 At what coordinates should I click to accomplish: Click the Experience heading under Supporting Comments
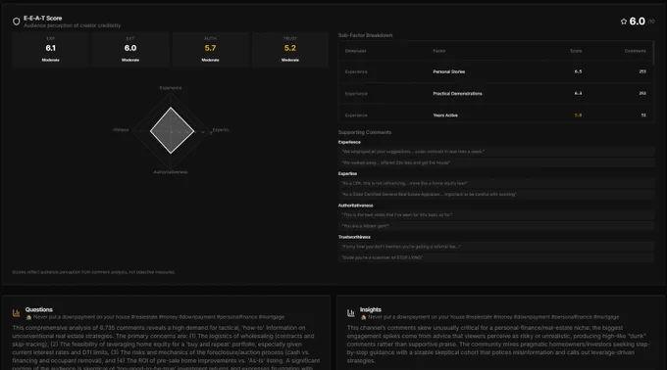click(349, 142)
